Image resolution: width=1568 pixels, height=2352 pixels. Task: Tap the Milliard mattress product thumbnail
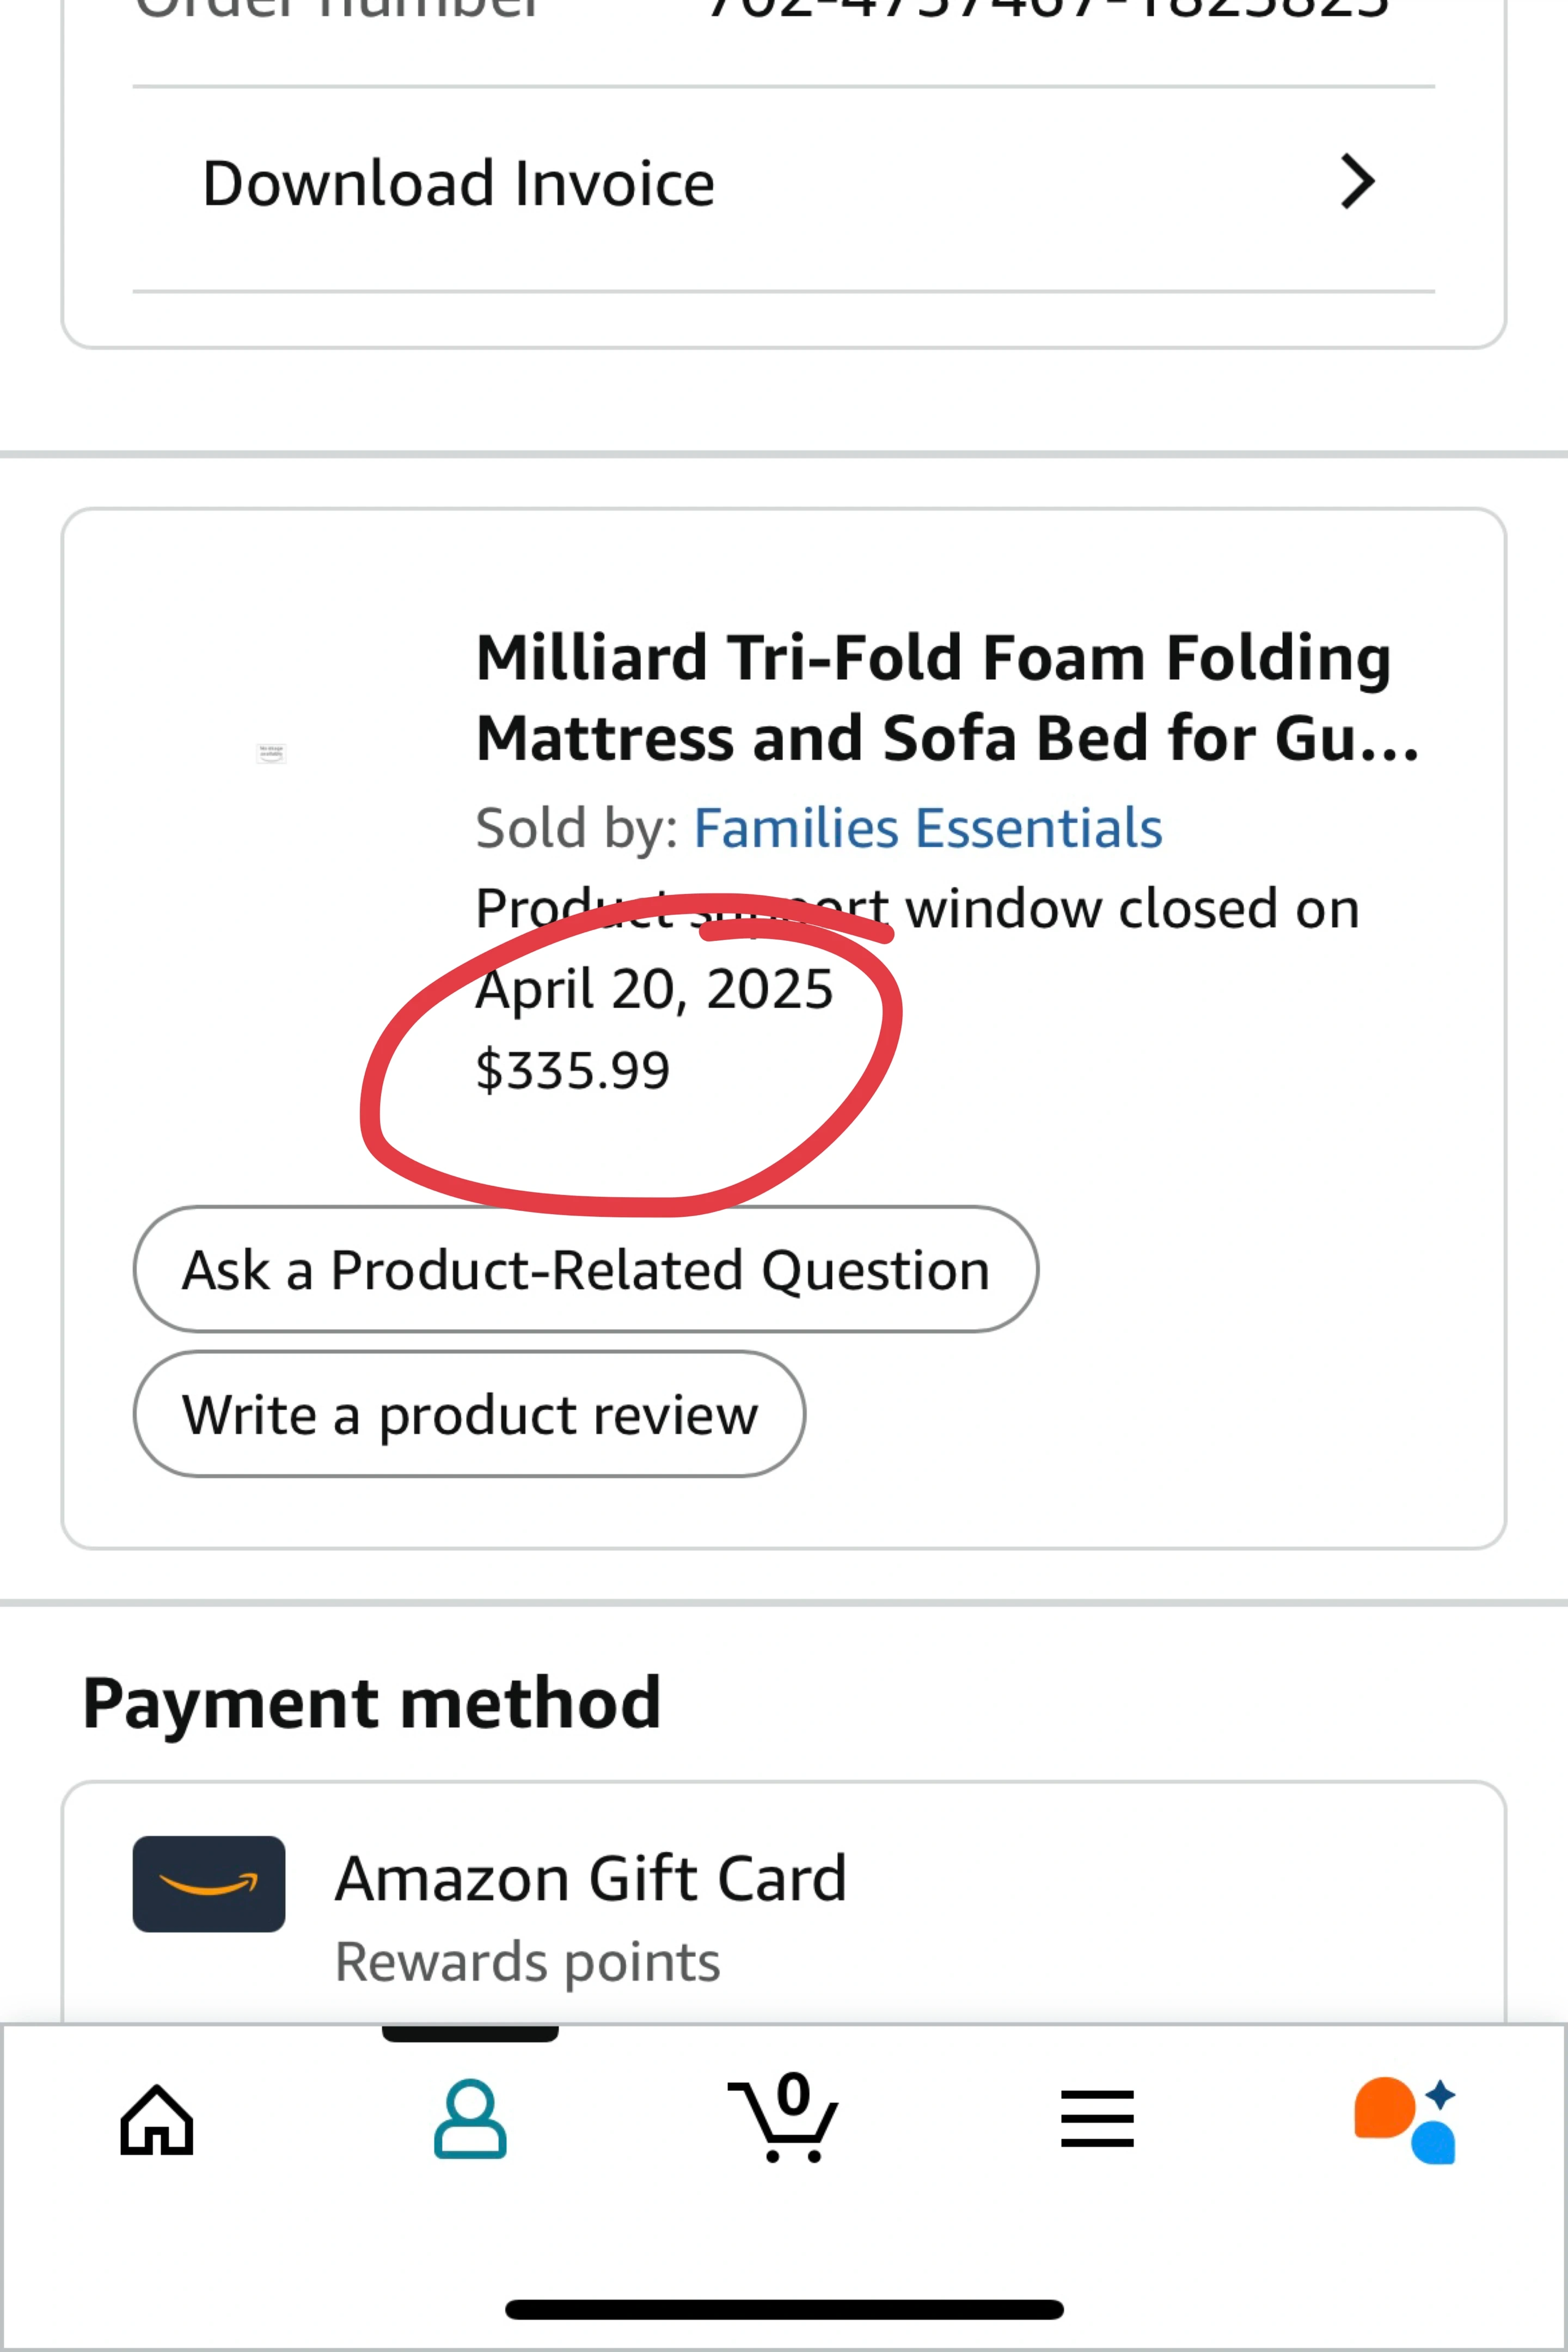click(271, 753)
